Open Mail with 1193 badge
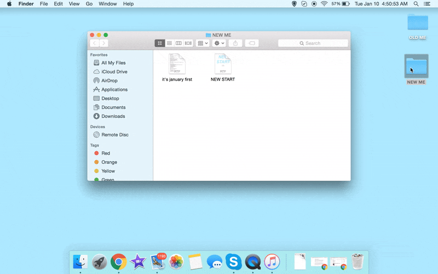The width and height of the screenshot is (438, 274). pos(158,261)
